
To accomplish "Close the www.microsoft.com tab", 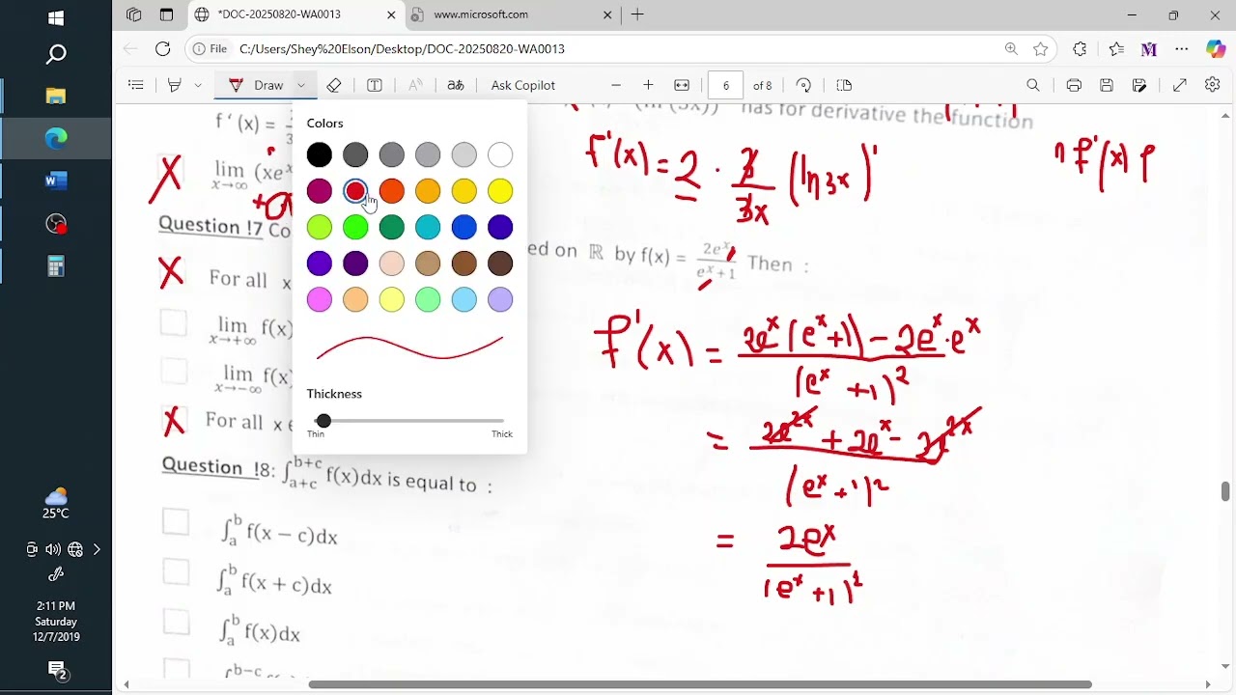I will [x=607, y=14].
